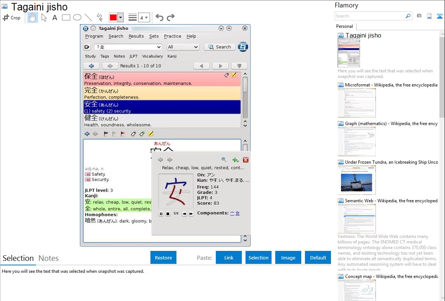Click the green tag icon
Viewport: 445px width, 301px height.
tap(142, 134)
